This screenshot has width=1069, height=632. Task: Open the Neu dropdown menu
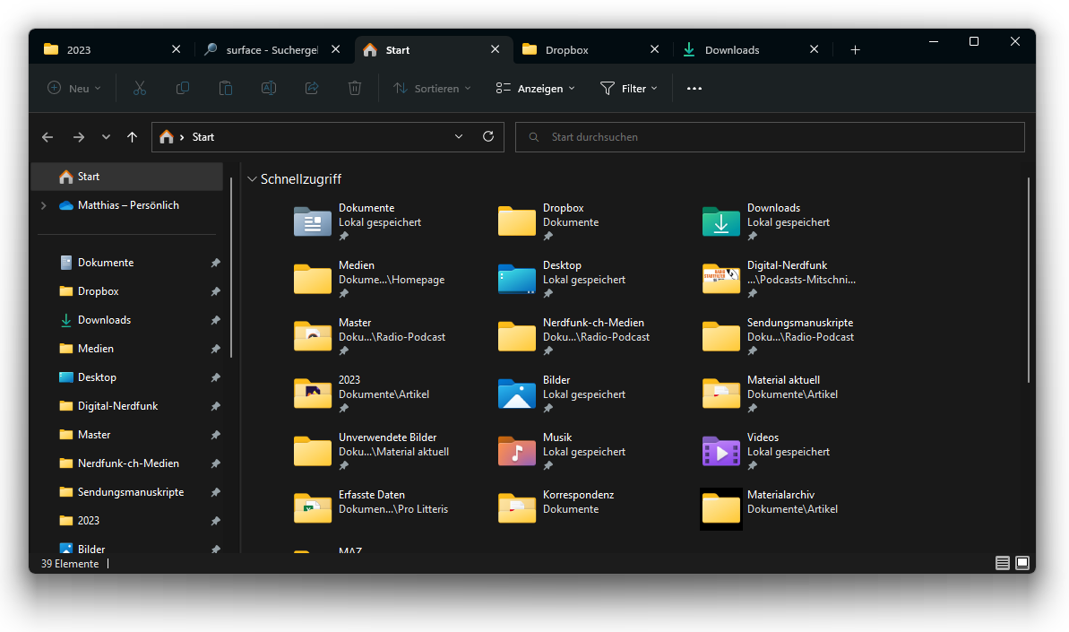[x=74, y=88]
